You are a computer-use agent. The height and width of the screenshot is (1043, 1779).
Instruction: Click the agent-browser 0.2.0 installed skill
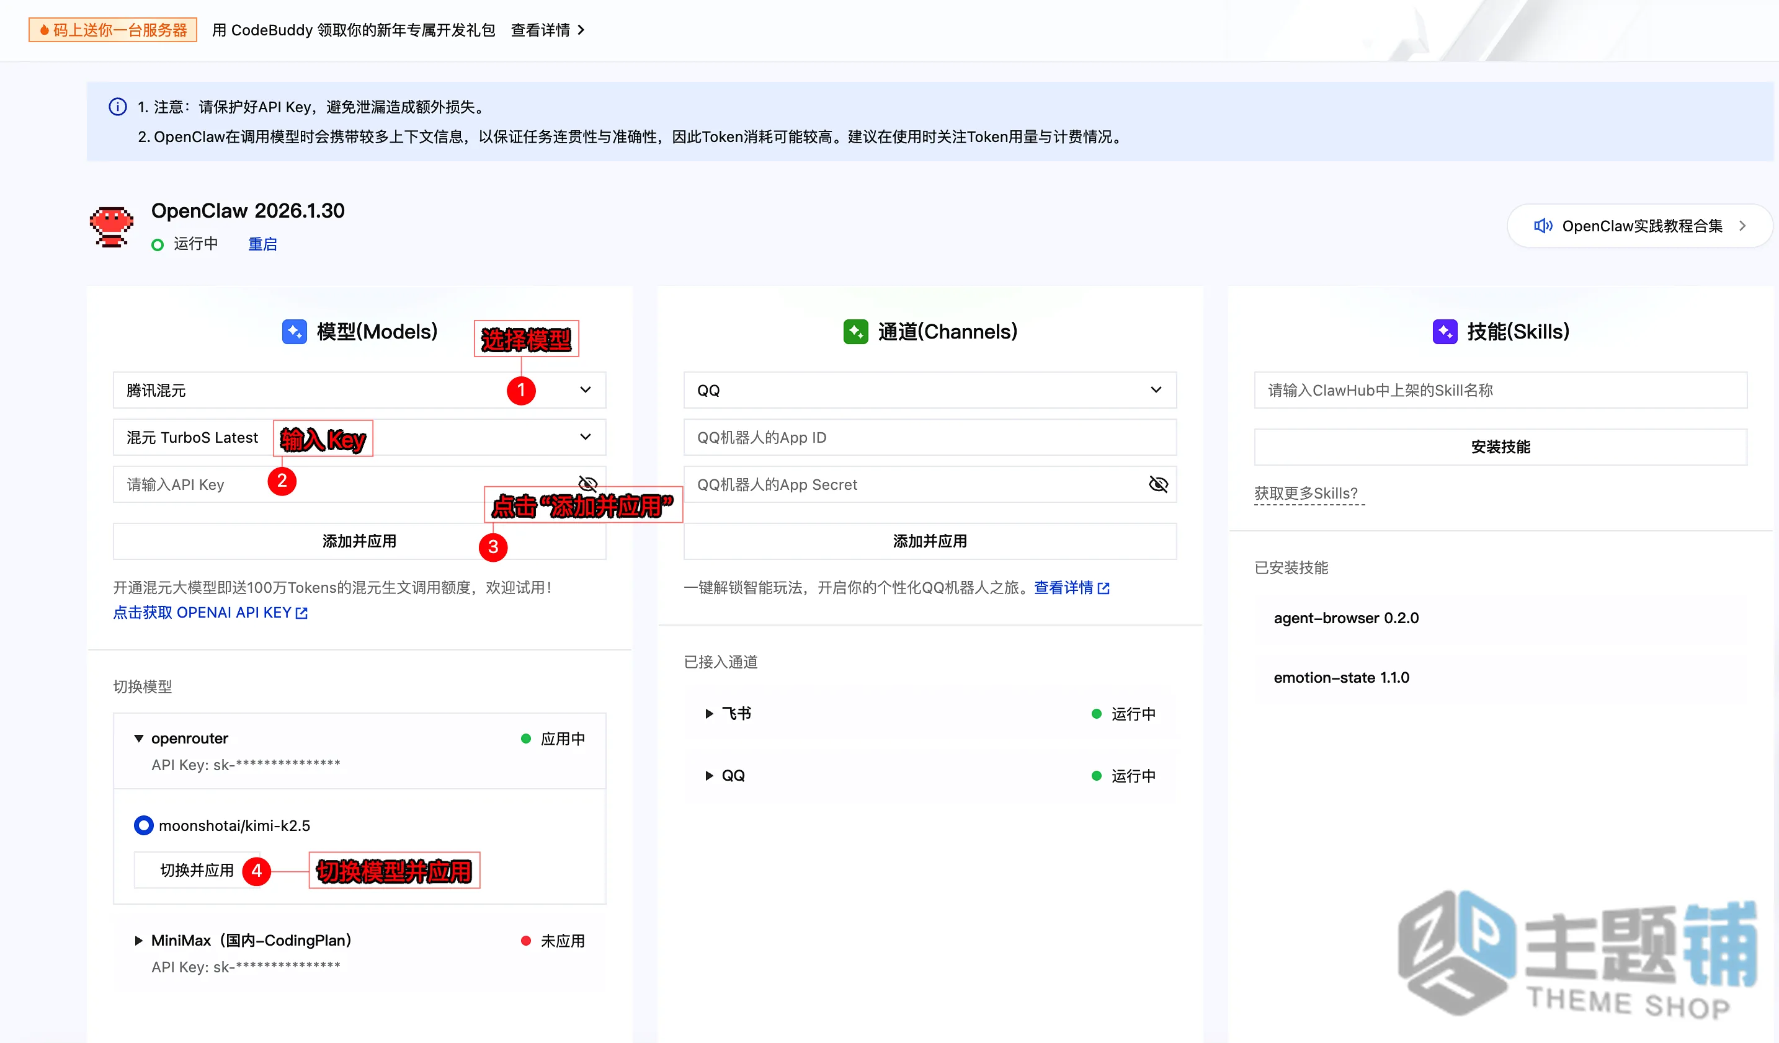(1346, 618)
